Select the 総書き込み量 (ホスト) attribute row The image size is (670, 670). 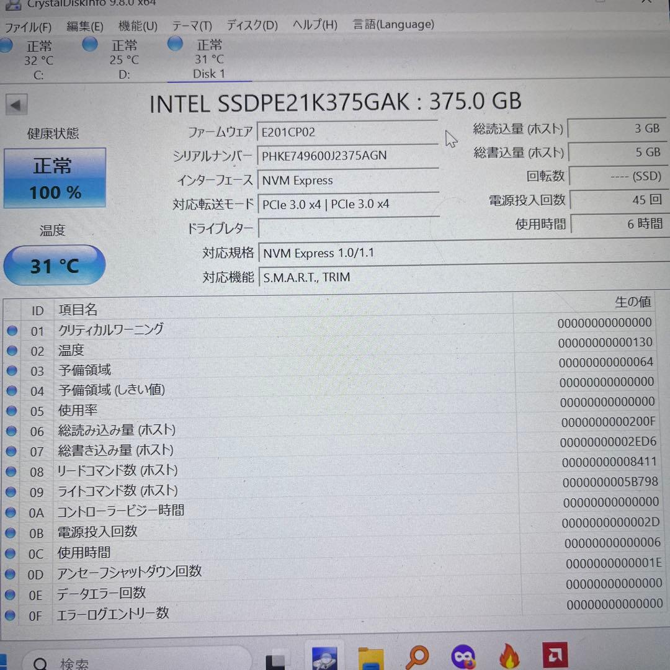pos(329,448)
